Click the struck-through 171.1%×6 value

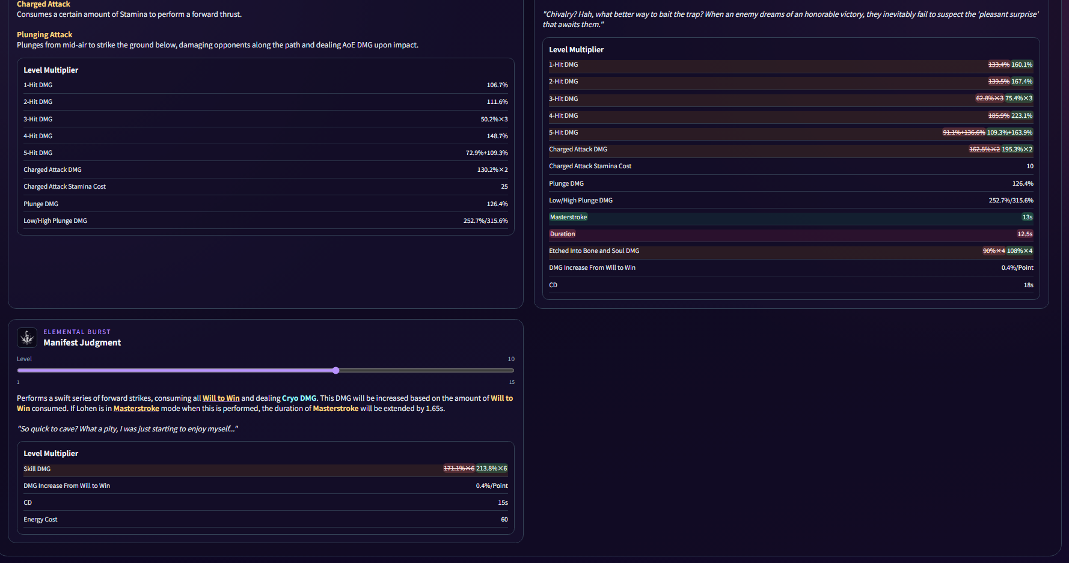459,469
